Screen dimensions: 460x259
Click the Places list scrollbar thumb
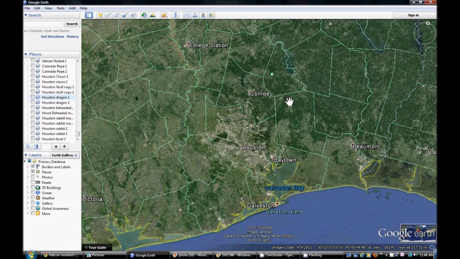pos(78,134)
